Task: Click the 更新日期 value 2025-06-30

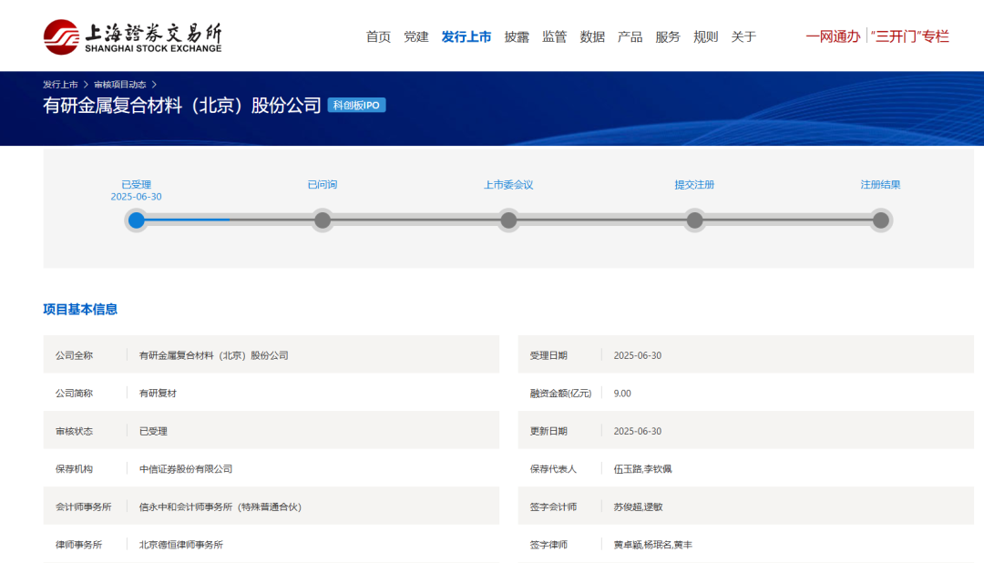Action: pyautogui.click(x=638, y=431)
